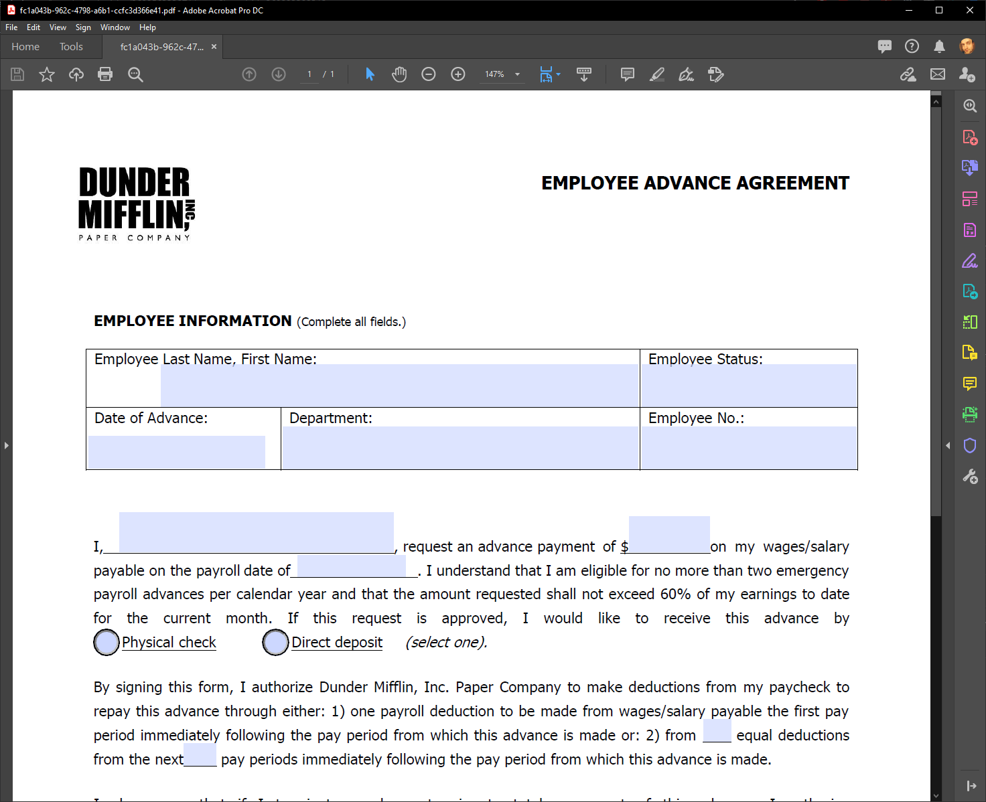The image size is (986, 802).
Task: Go to the previous page arrow
Action: (249, 74)
